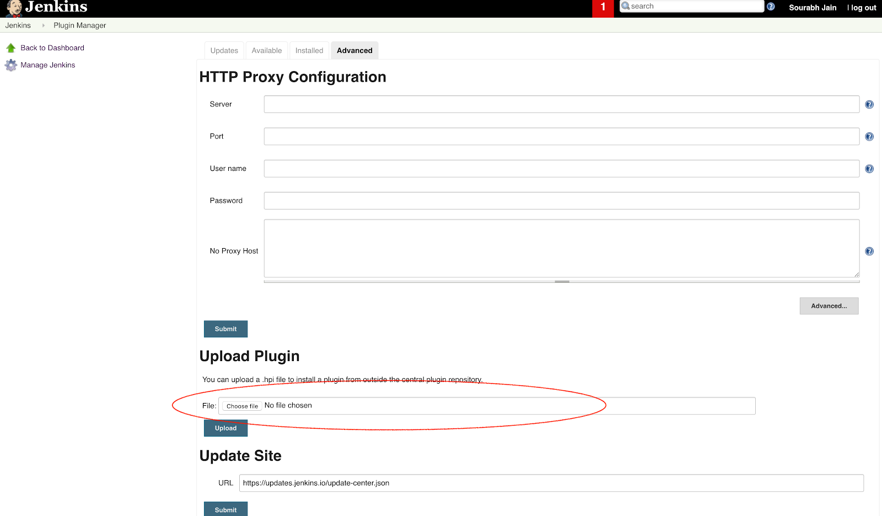882x516 pixels.
Task: Click the Jenkins title text in header
Action: point(56,7)
